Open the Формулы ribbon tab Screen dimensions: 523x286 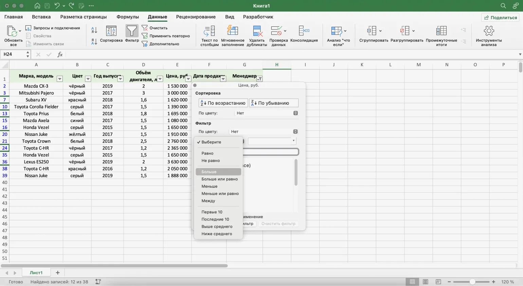click(127, 17)
